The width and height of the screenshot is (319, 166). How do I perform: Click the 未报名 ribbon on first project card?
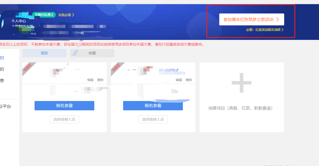tap(28, 68)
